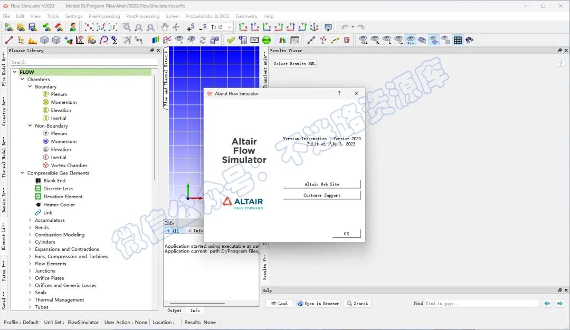The height and width of the screenshot is (330, 570).
Task: Toggle the eye icon with C label
Action: [x=399, y=40]
